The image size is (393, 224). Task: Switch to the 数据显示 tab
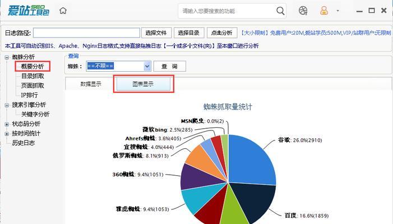[91, 84]
